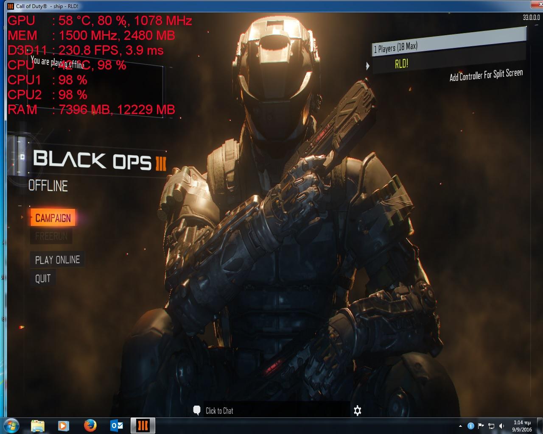Click the window title 'Call of Duty® - ship - RLD!'

[47, 6]
